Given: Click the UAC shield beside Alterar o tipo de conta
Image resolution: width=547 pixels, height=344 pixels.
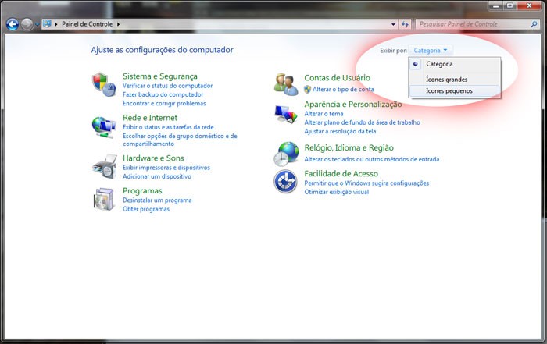Looking at the screenshot, I should click(307, 90).
